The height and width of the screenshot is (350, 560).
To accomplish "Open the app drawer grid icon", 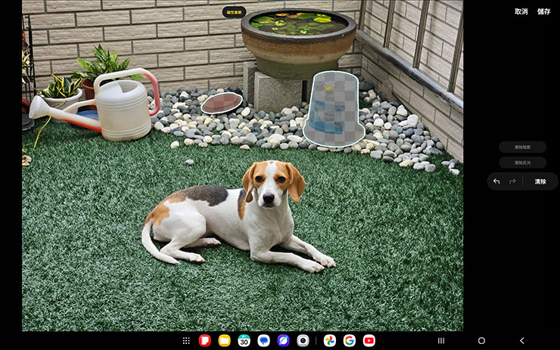I will point(186,341).
